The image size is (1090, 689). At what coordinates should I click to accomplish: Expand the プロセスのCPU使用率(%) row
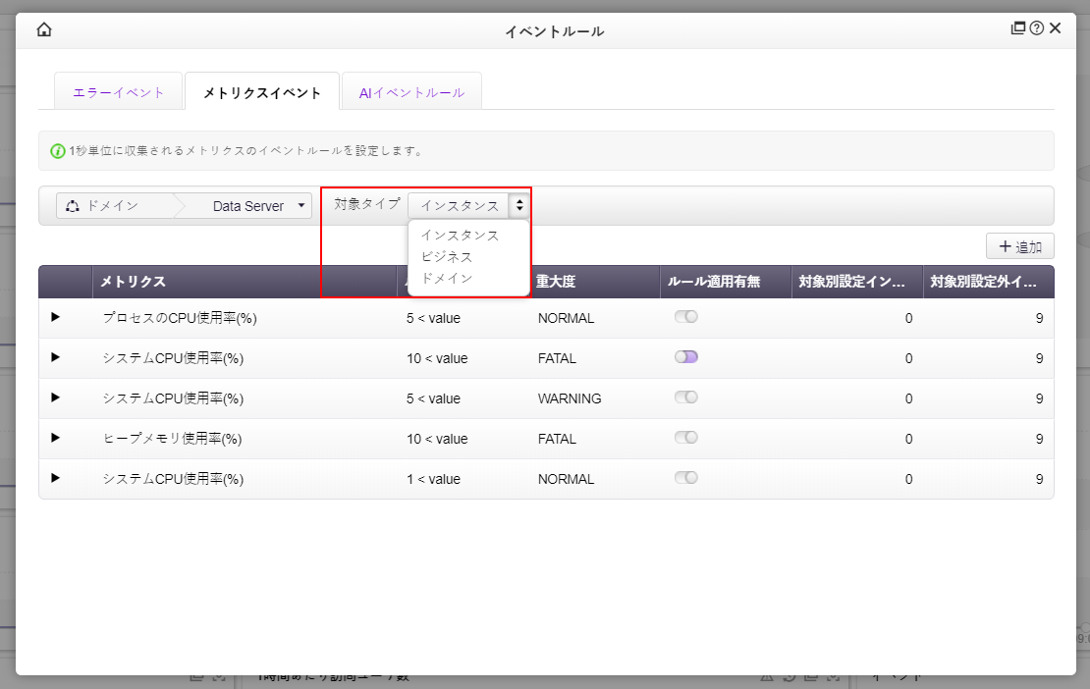[x=55, y=317]
